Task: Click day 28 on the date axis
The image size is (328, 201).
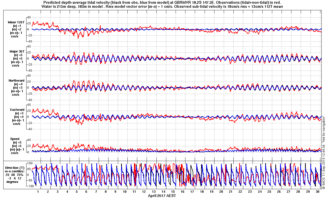Action: [298, 192]
